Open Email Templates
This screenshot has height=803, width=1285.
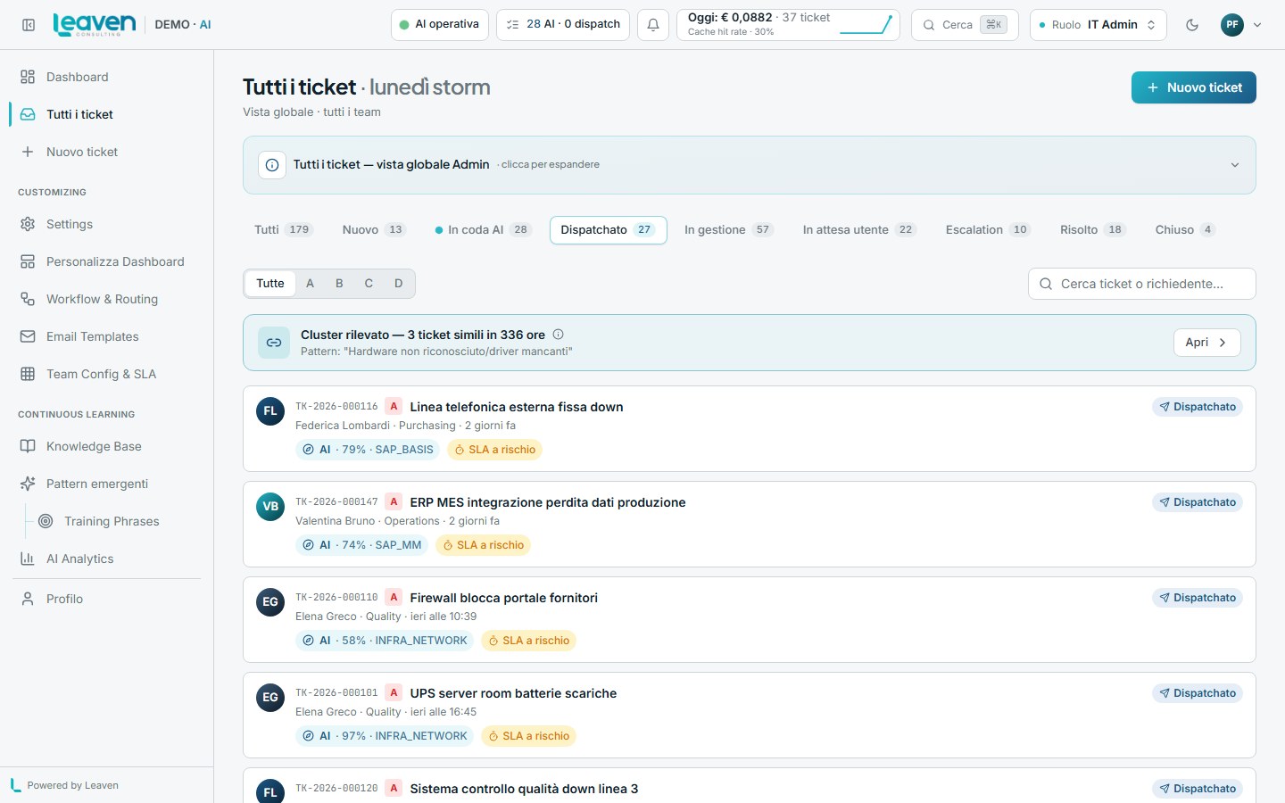[107, 336]
